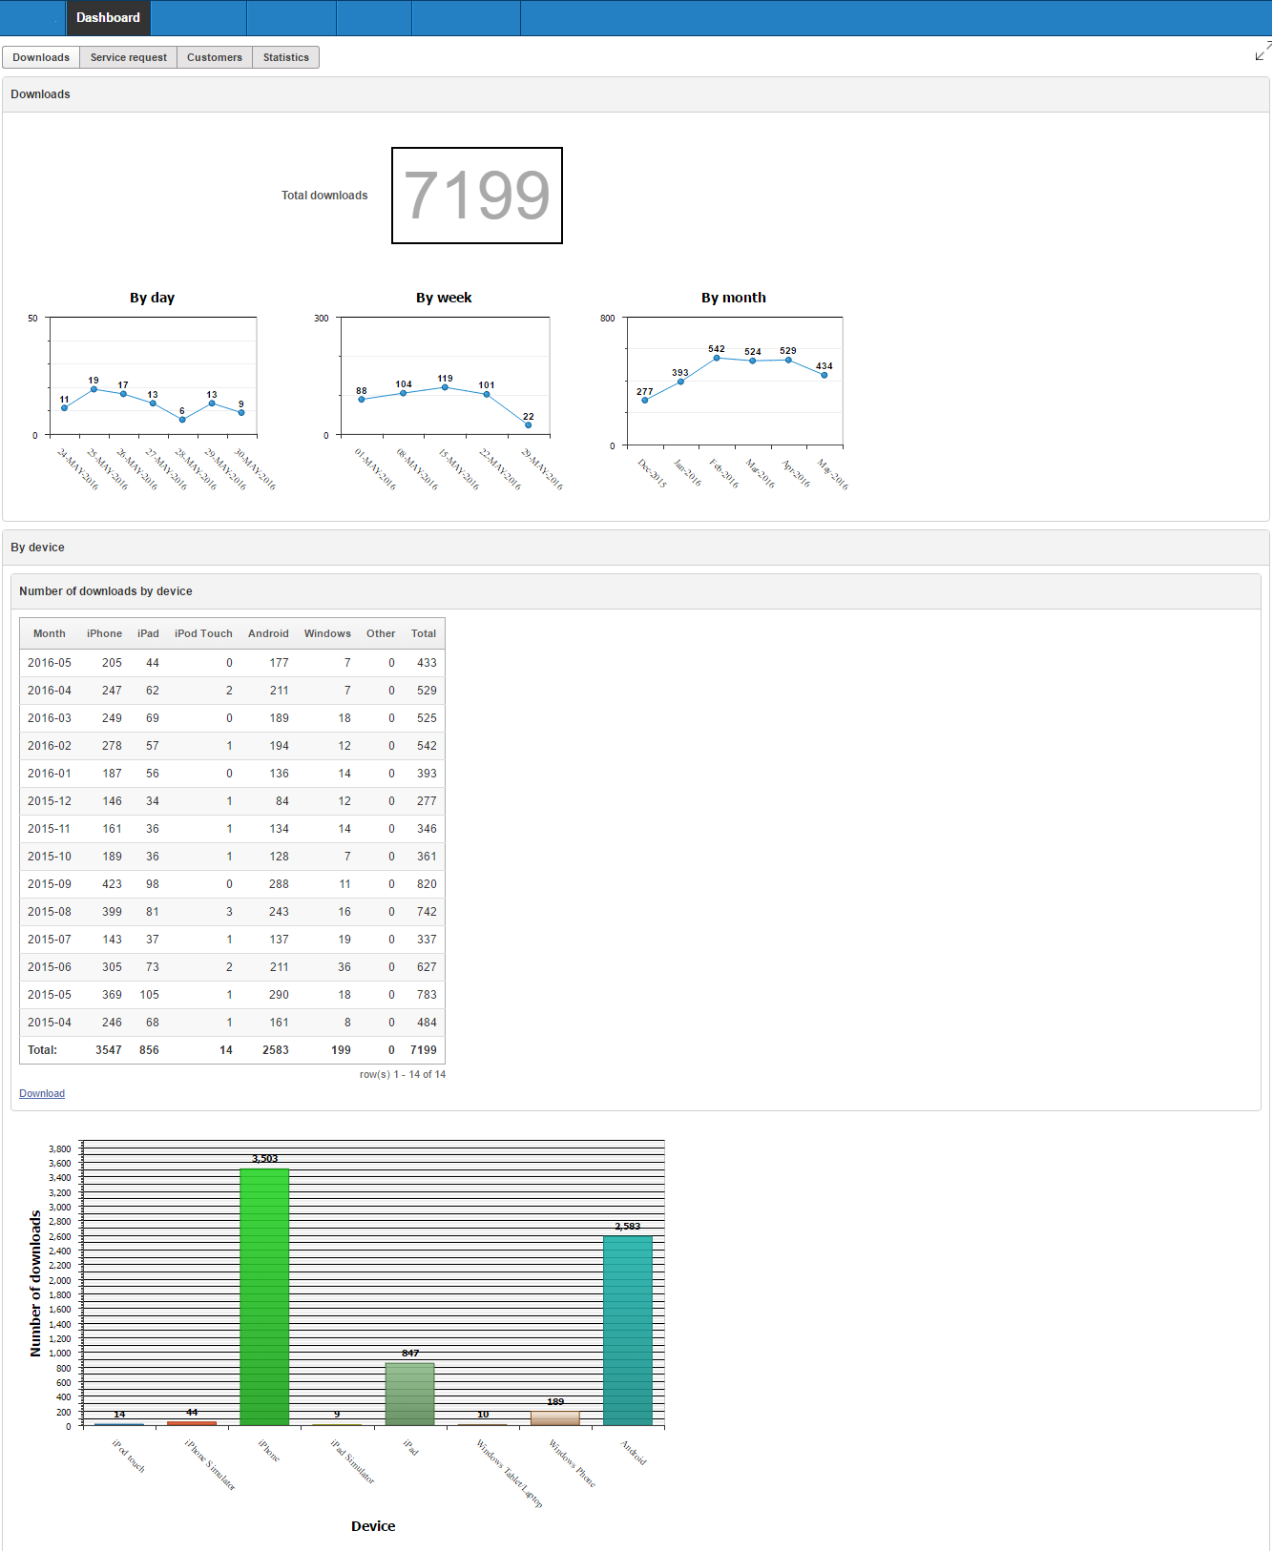Click the Total downloads label

(x=324, y=196)
